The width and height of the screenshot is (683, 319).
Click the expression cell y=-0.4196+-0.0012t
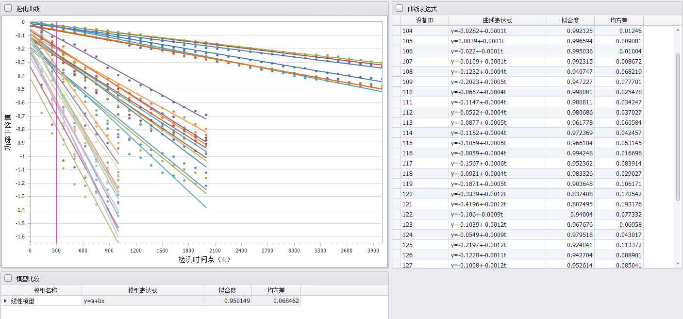click(497, 204)
